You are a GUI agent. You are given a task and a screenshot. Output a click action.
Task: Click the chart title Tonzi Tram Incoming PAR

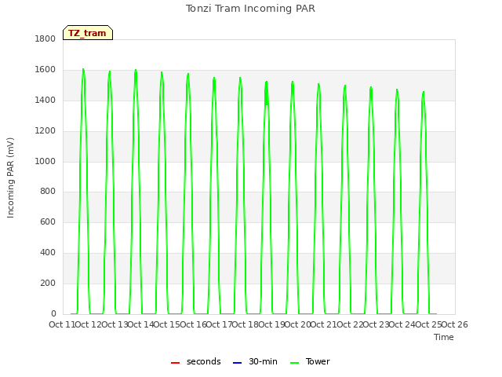tap(250, 9)
